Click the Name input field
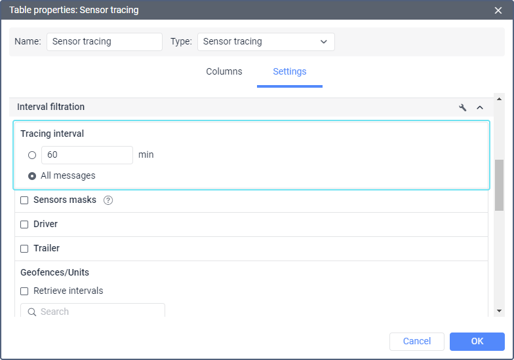 104,42
